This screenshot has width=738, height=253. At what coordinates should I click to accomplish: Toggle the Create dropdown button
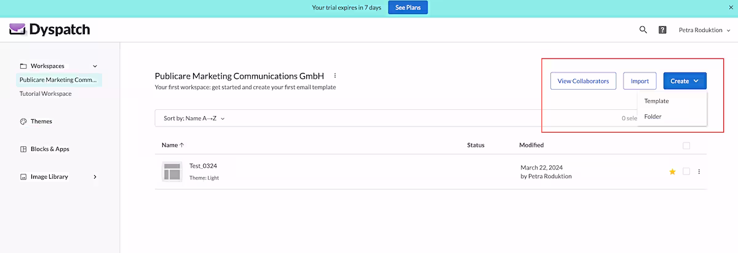(684, 81)
